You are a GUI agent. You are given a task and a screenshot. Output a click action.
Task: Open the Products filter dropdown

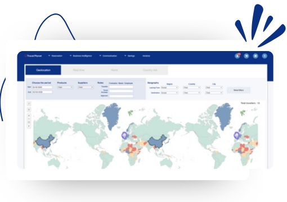coord(65,87)
